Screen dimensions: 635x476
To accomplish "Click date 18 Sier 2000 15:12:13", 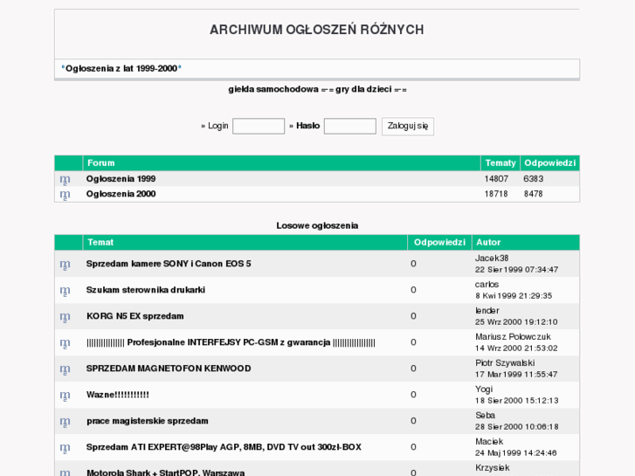I will [517, 401].
